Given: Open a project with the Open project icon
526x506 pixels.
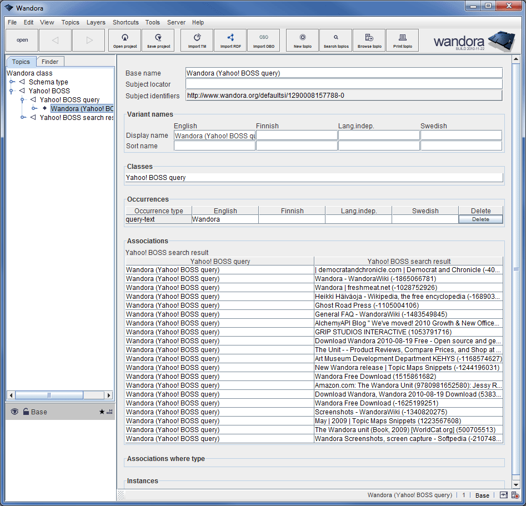Looking at the screenshot, I should click(x=124, y=40).
